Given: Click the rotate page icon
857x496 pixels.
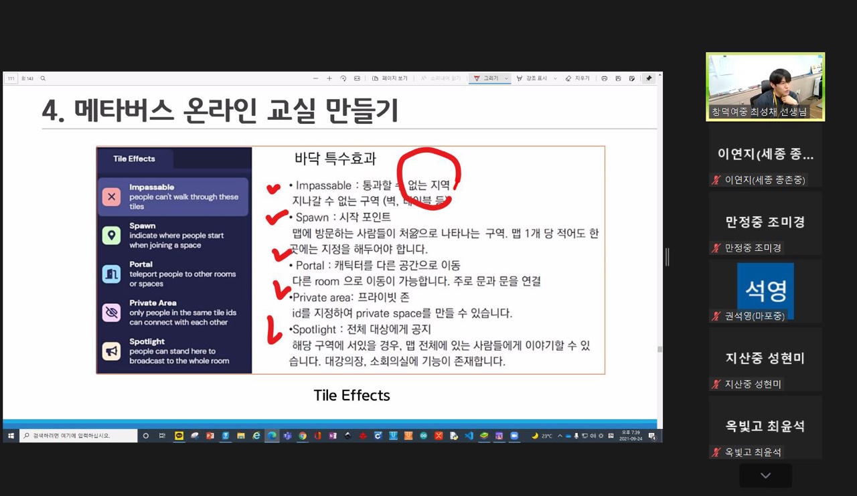Looking at the screenshot, I should (343, 78).
